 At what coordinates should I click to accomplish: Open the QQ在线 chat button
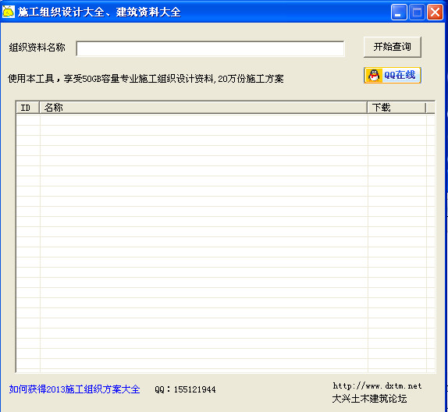[393, 76]
